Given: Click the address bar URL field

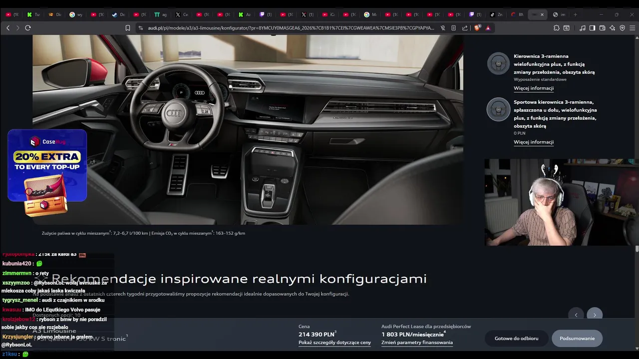Looking at the screenshot, I should click(x=291, y=28).
